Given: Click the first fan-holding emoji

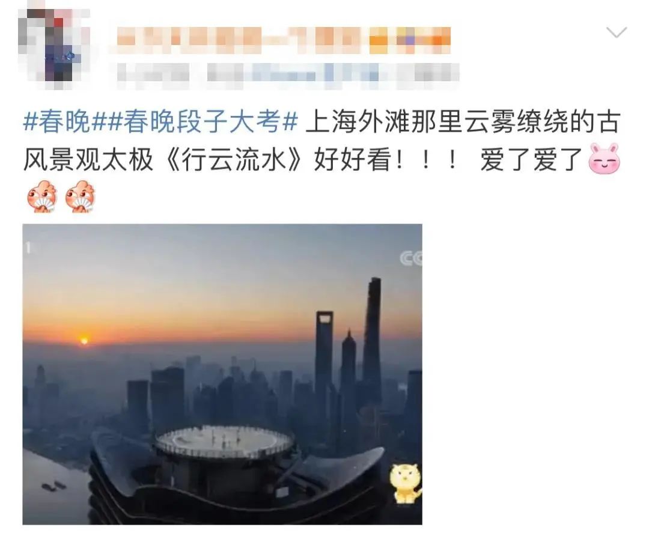Looking at the screenshot, I should click(x=42, y=196).
